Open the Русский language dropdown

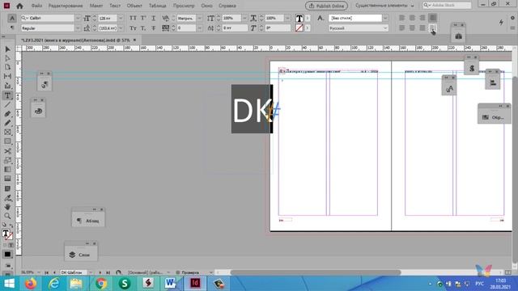385,28
